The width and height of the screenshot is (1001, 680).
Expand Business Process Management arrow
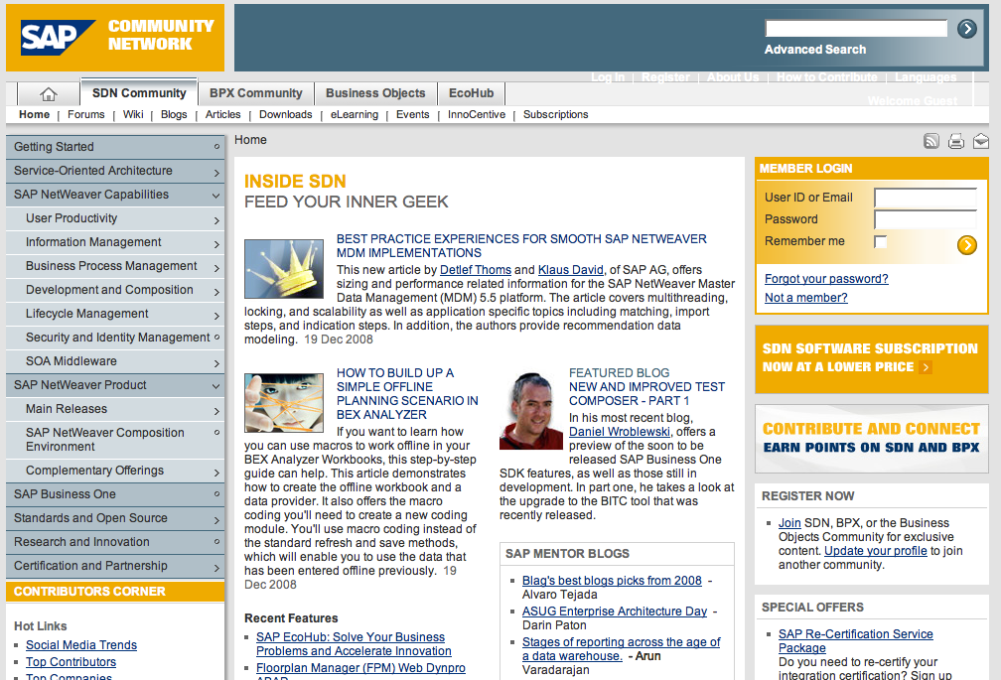click(216, 268)
